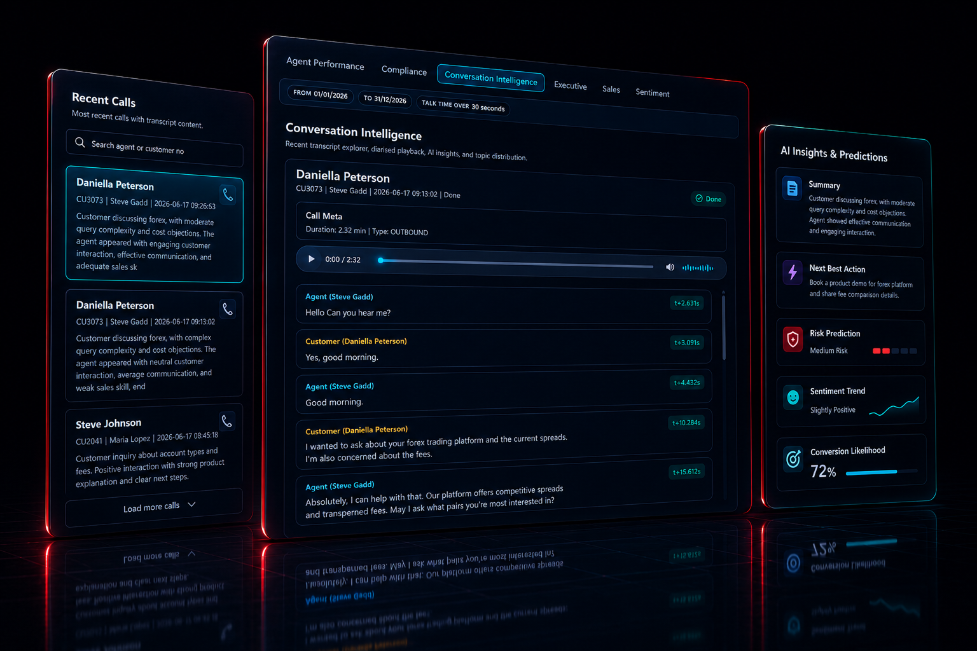Select Daniella Peterson 09:26:53 call card

pos(155,224)
